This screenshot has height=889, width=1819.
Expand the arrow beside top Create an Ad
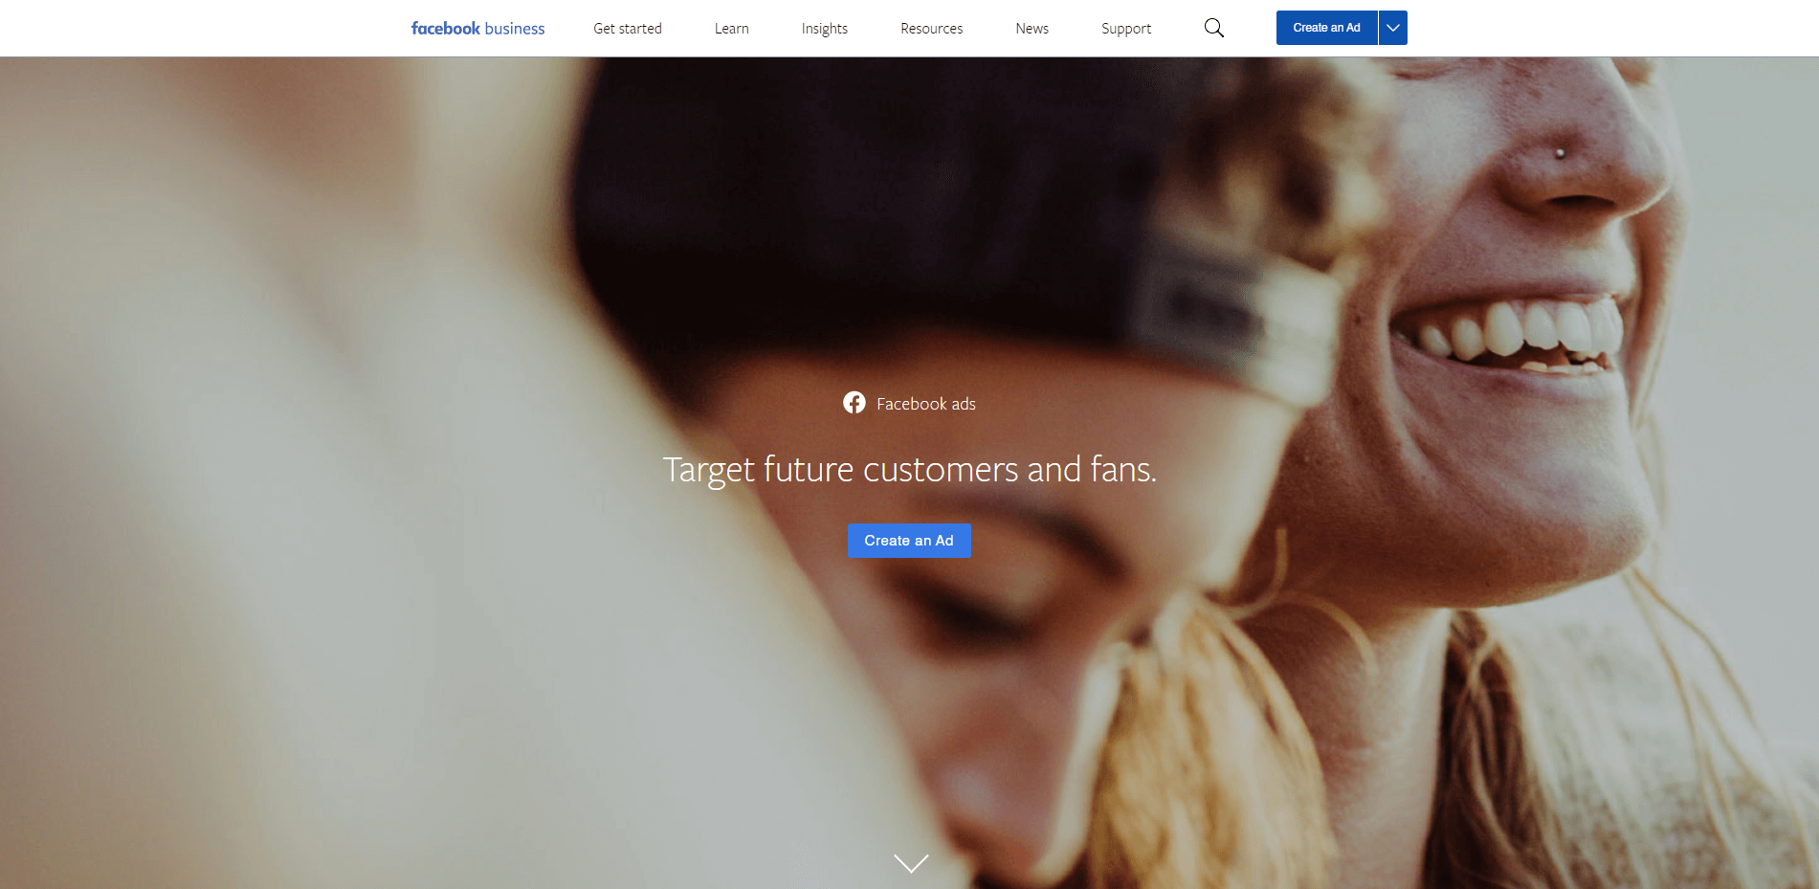click(1393, 28)
